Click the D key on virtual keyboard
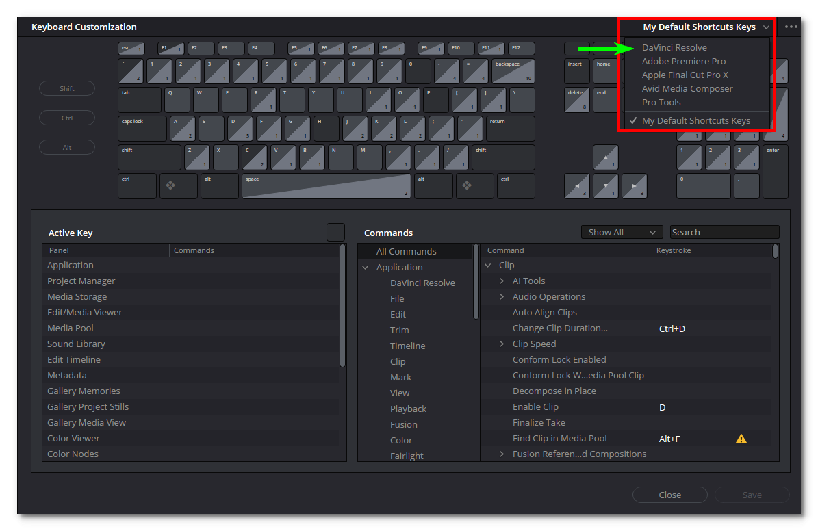Screen dimensions: 818x531 240,129
